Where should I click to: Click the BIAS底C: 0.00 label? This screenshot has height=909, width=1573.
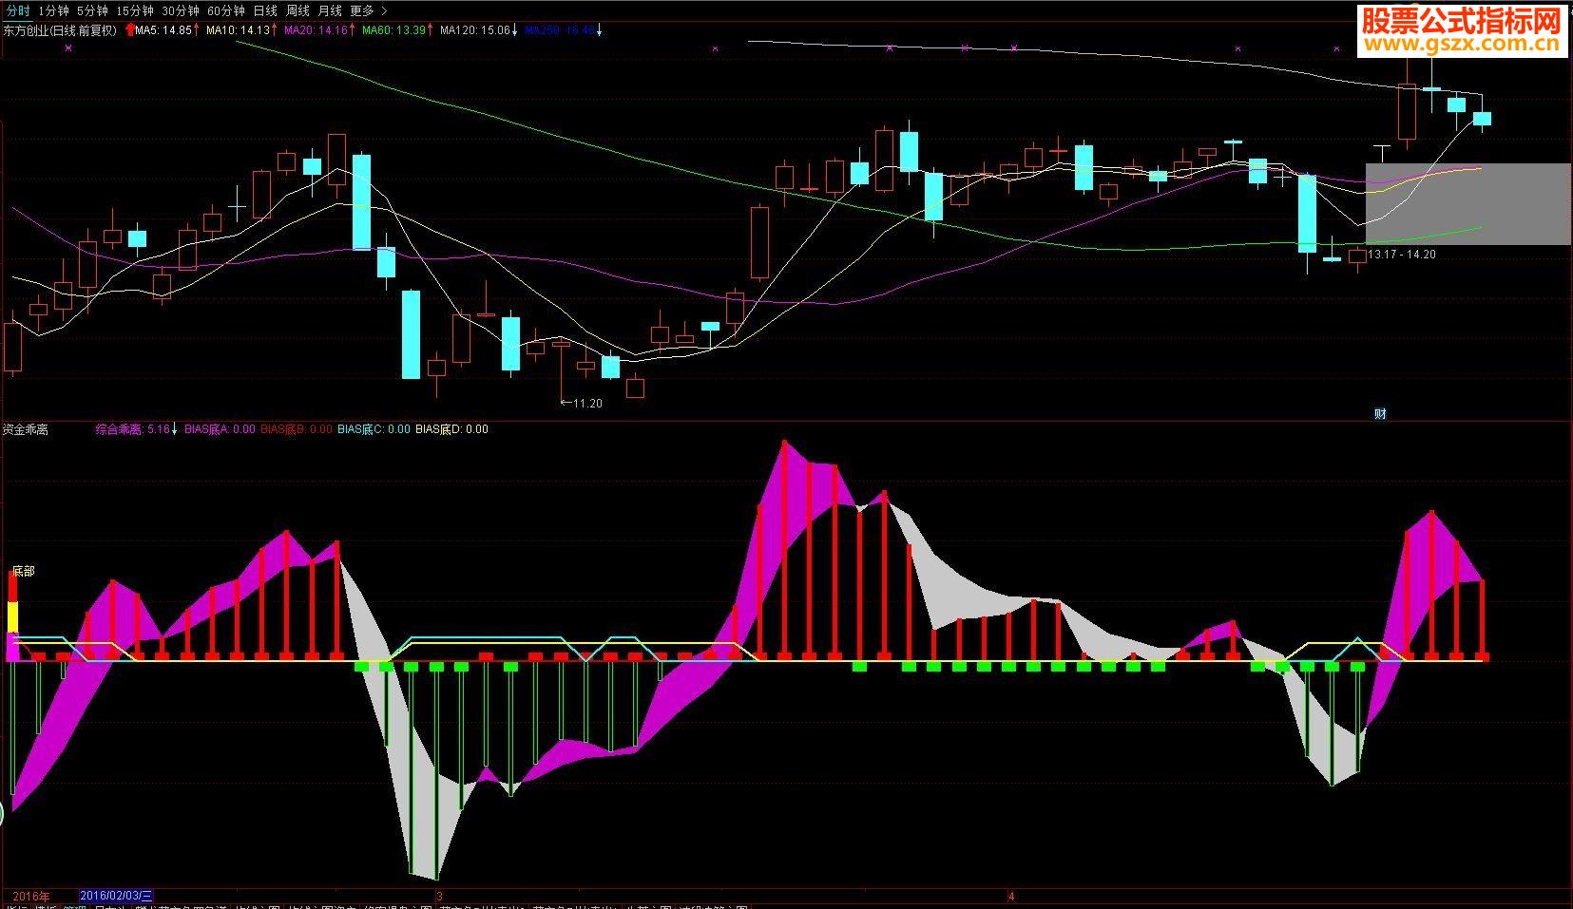click(374, 429)
